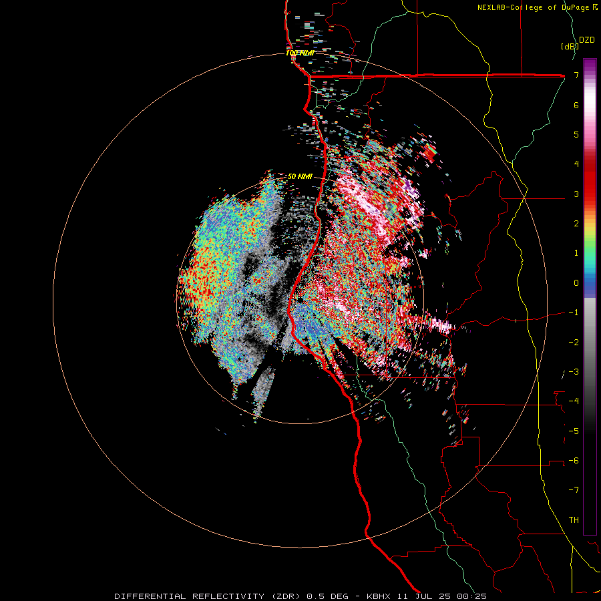Viewport: 601px width, 601px height.
Task: Click the -1 value on the dB scale
Action: [574, 313]
